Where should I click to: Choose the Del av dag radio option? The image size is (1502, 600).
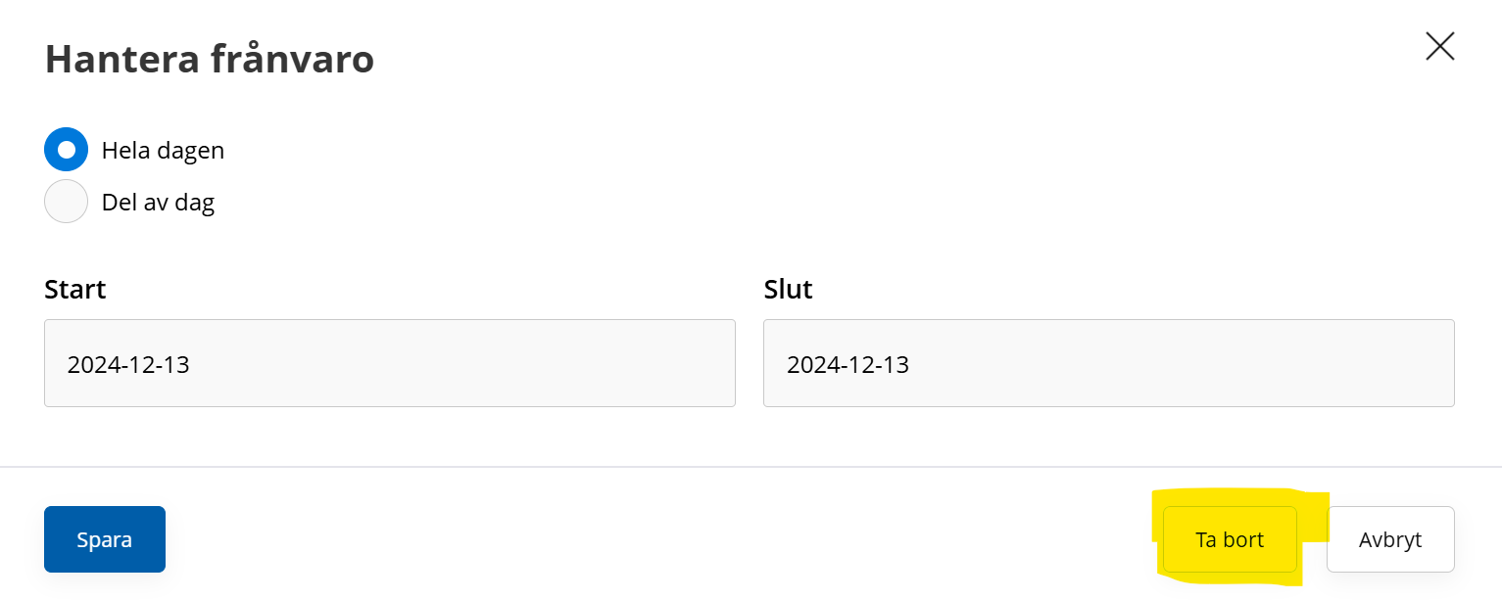67,202
